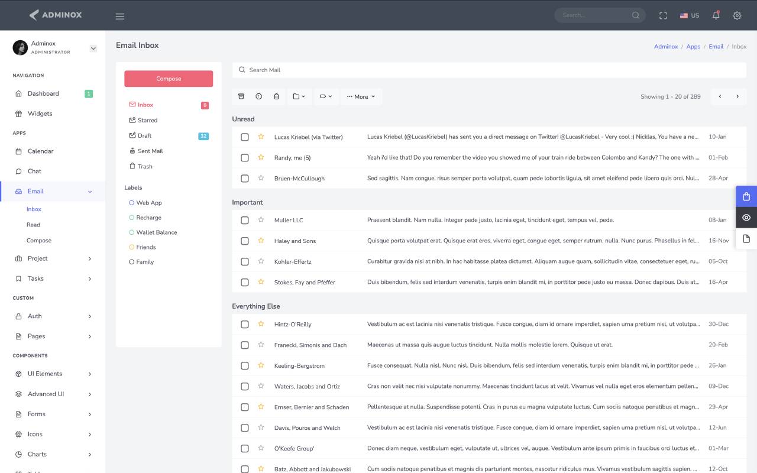Filter by the Web App label

(x=145, y=203)
